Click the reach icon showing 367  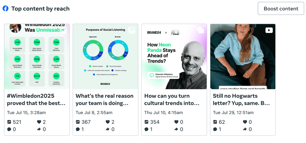pyautogui.click(x=78, y=122)
